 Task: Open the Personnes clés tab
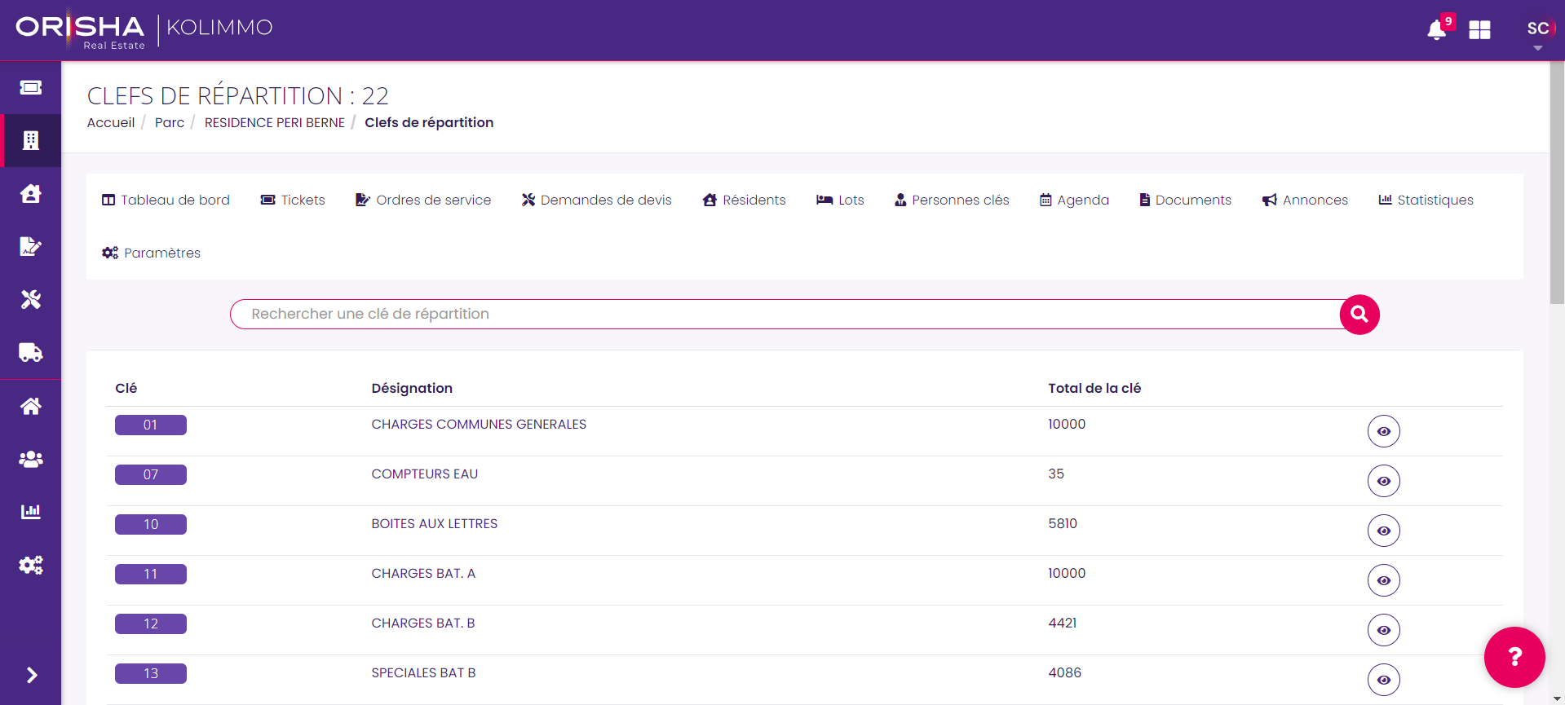[x=952, y=200]
